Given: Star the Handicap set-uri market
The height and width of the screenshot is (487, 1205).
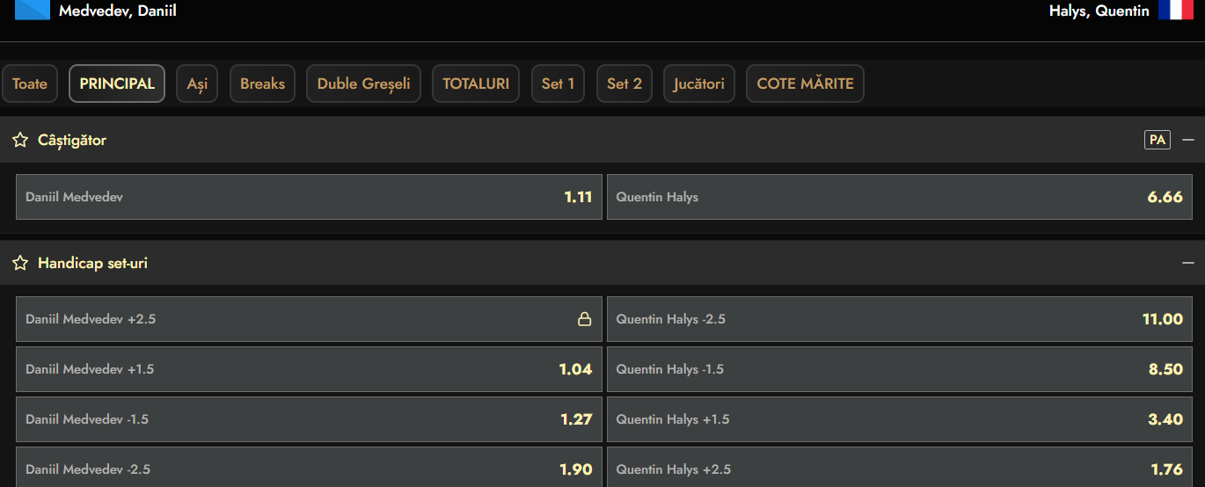Looking at the screenshot, I should point(20,263).
